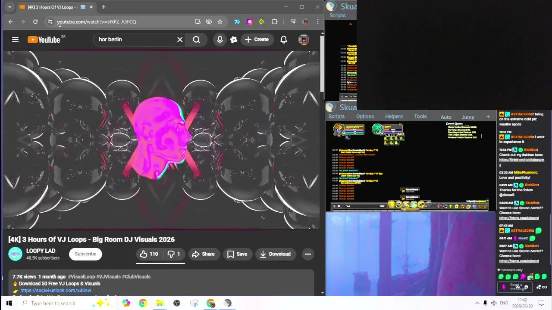View site information icon in address bar
Image resolution: width=552 pixels, height=310 pixels.
pyautogui.click(x=50, y=22)
